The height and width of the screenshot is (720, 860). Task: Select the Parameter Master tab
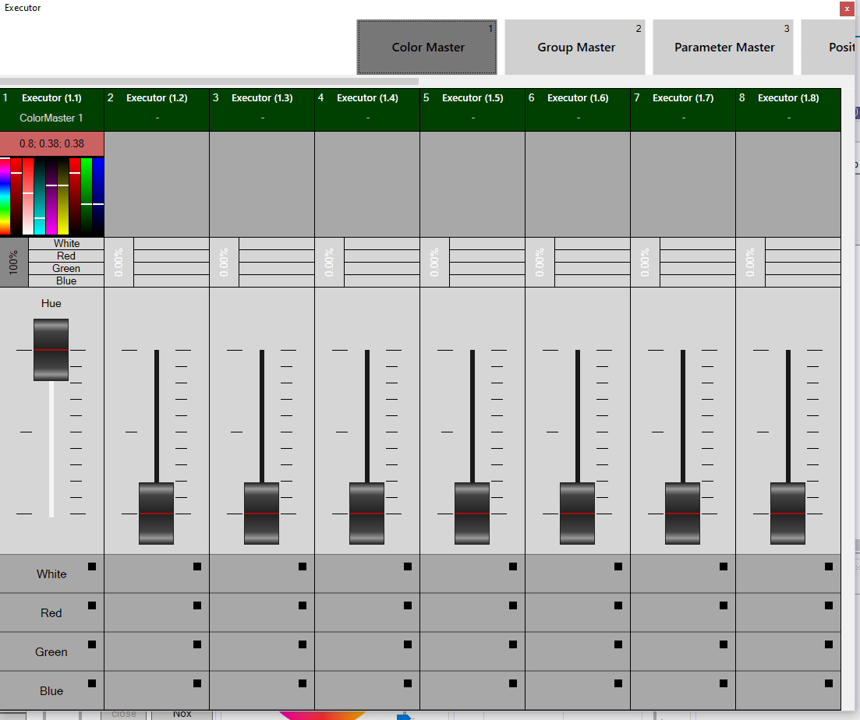(724, 48)
